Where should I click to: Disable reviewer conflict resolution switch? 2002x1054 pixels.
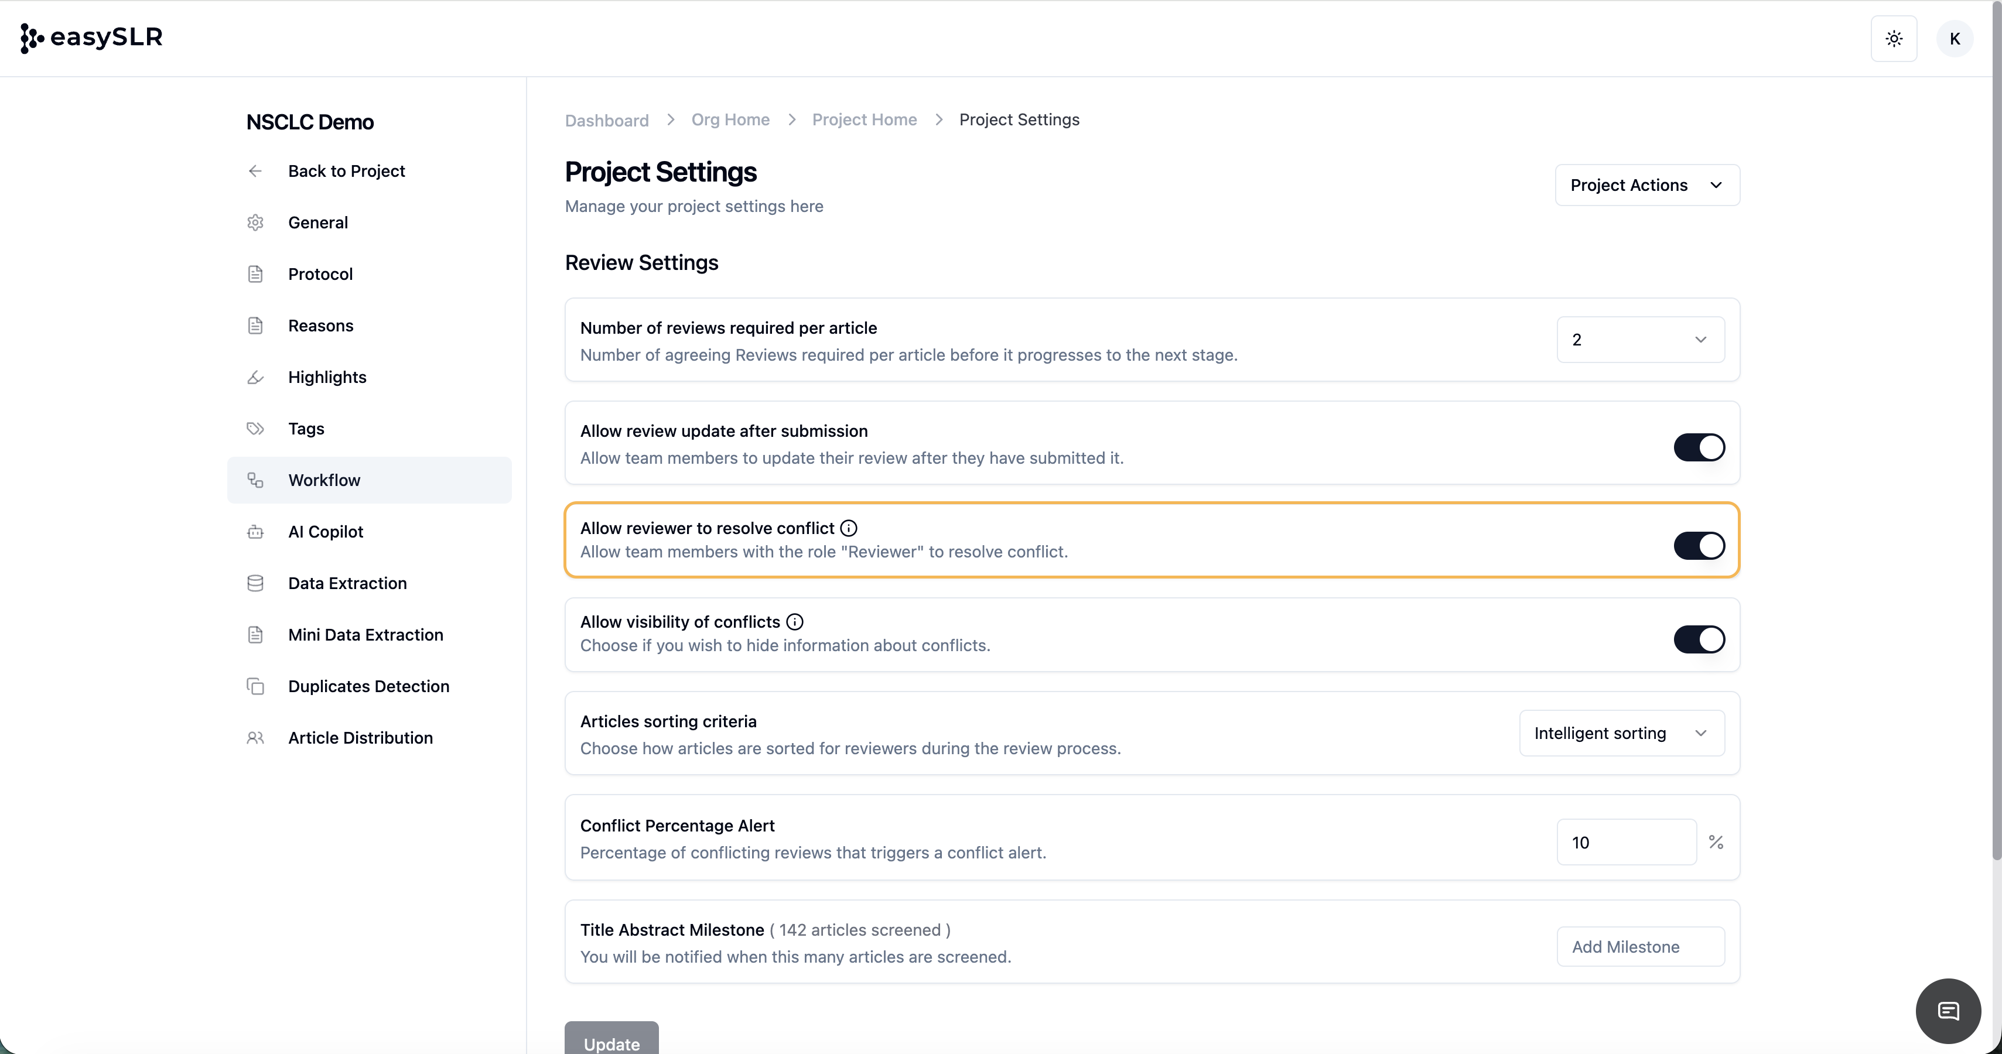[1699, 545]
